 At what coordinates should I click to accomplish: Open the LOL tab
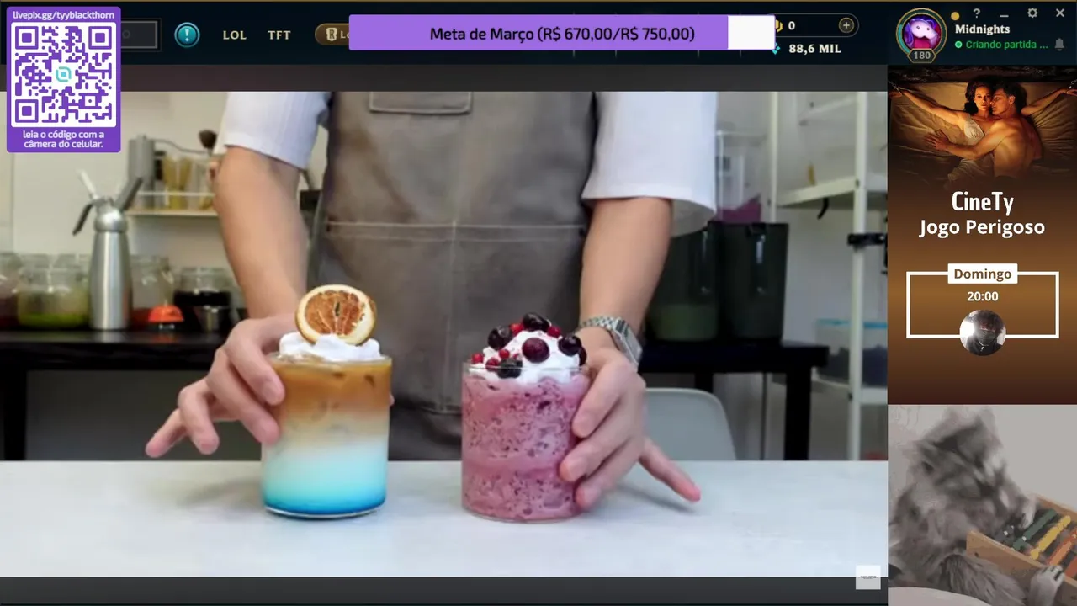tap(235, 35)
